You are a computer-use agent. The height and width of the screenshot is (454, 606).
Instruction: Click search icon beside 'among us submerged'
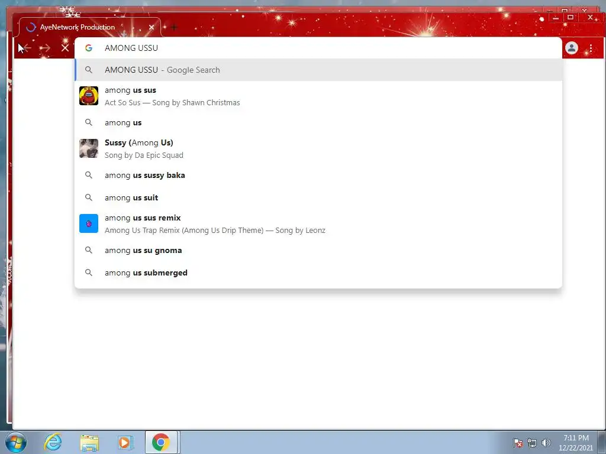tap(89, 273)
